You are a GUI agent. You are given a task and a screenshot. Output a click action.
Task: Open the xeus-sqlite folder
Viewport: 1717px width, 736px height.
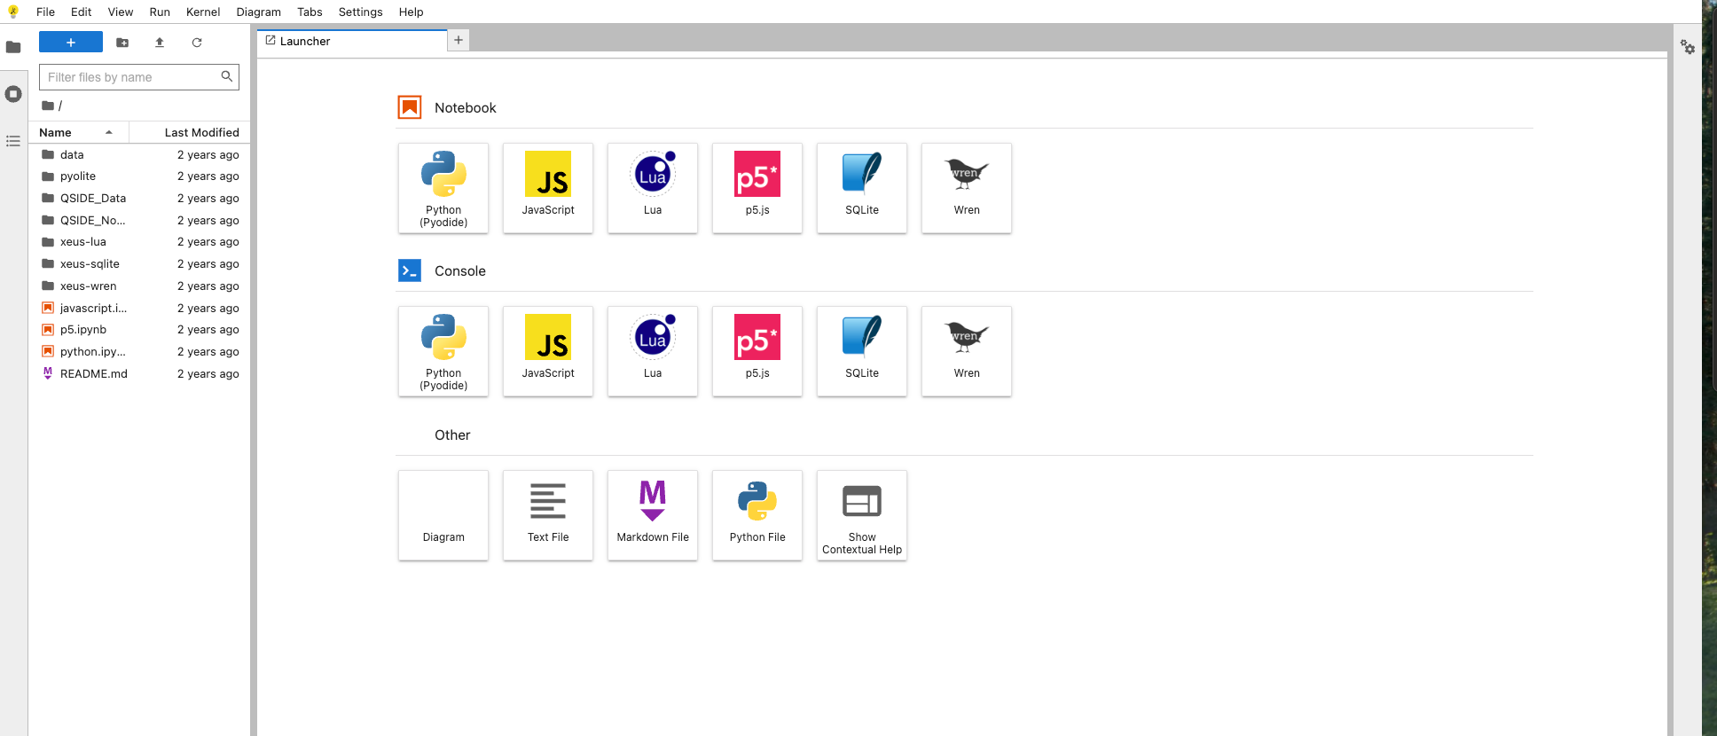[x=90, y=264]
